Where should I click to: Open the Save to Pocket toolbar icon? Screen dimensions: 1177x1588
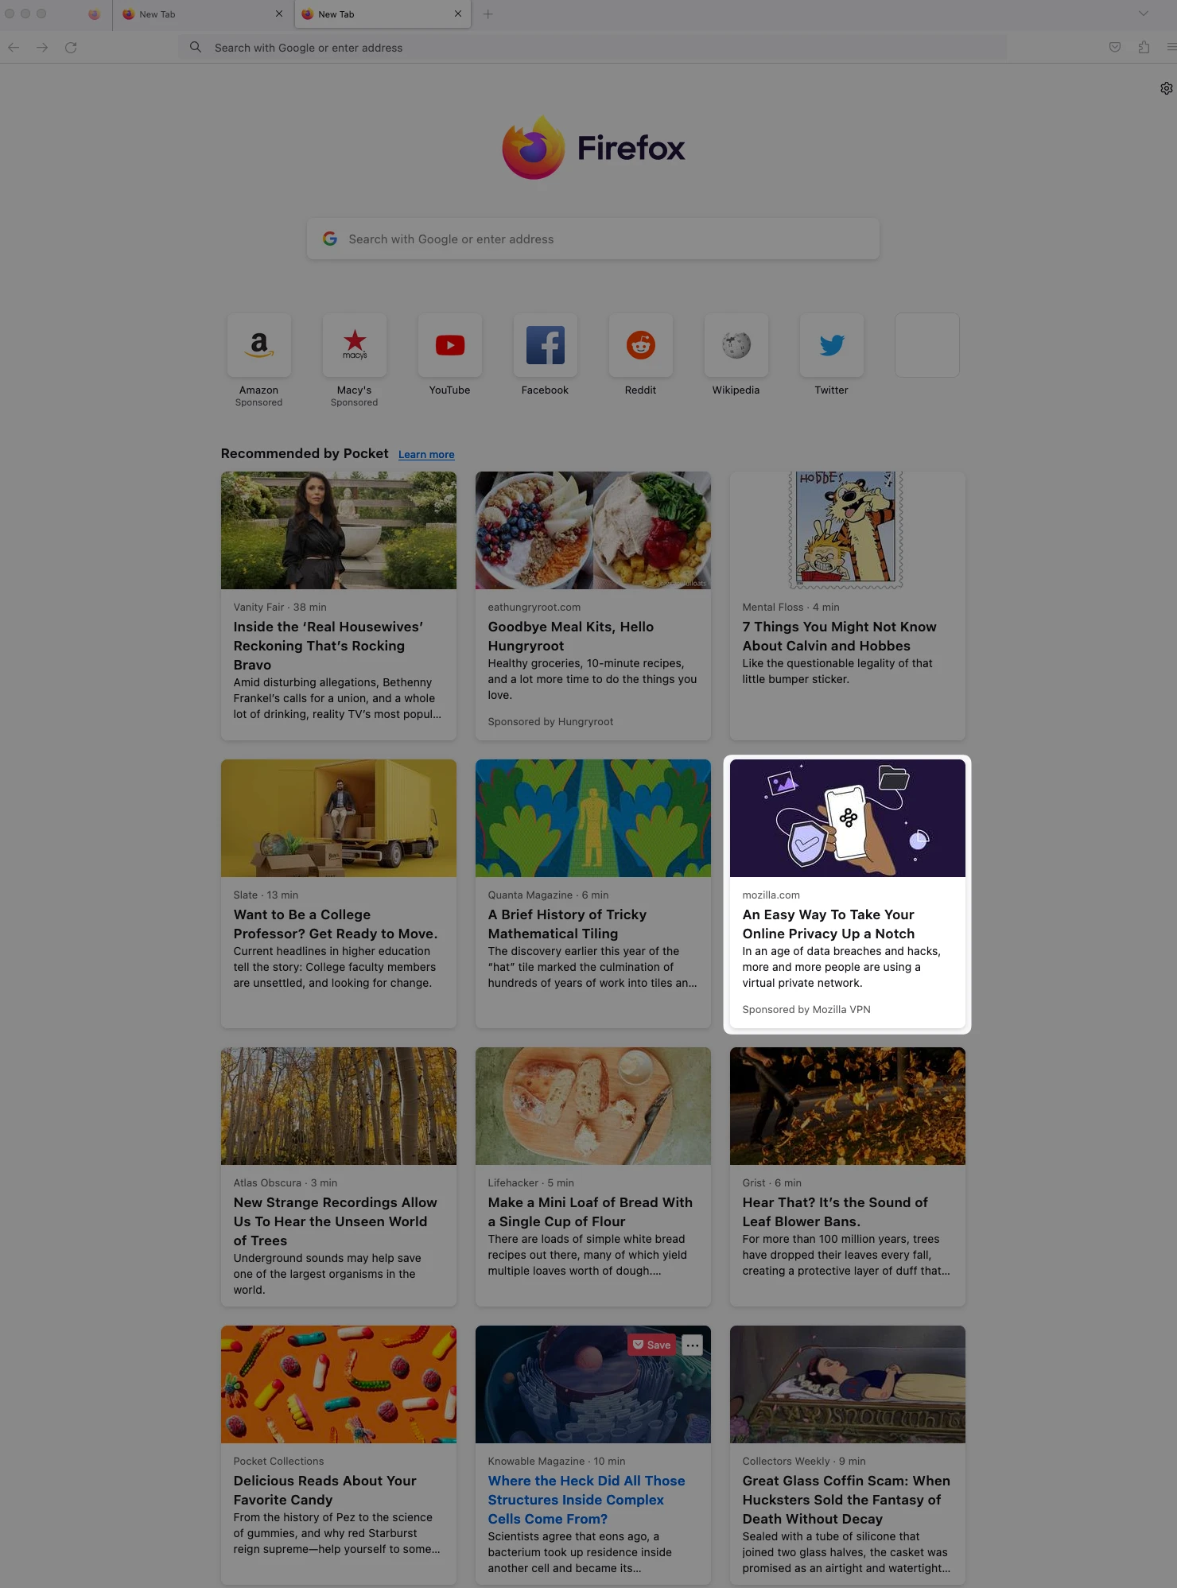[x=1115, y=48]
